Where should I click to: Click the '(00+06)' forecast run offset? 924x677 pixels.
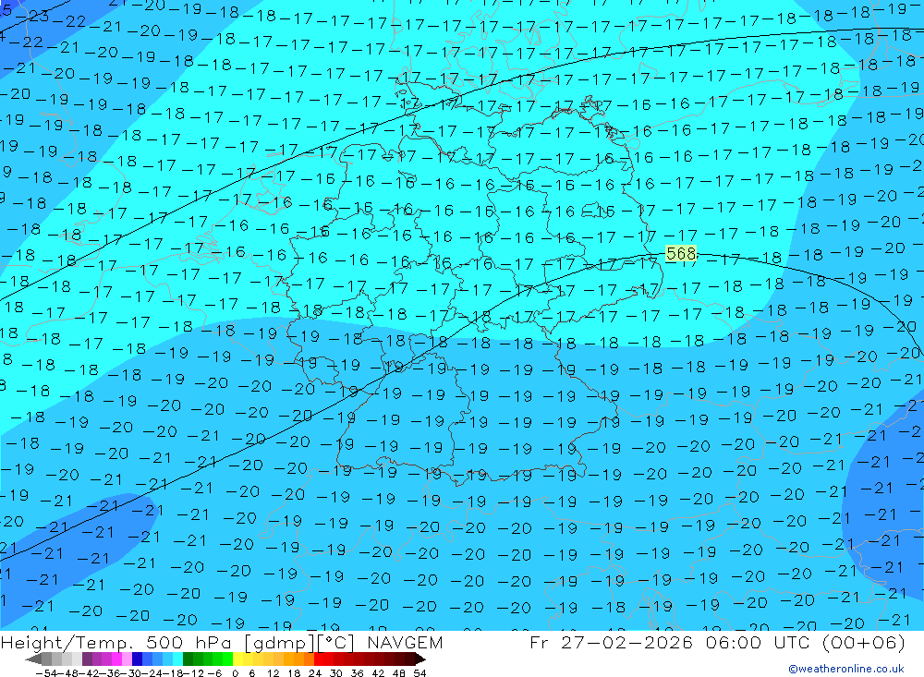(863, 642)
